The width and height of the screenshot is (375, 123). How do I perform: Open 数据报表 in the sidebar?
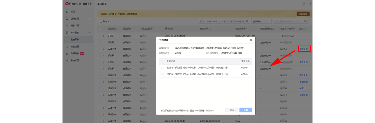click(x=75, y=53)
